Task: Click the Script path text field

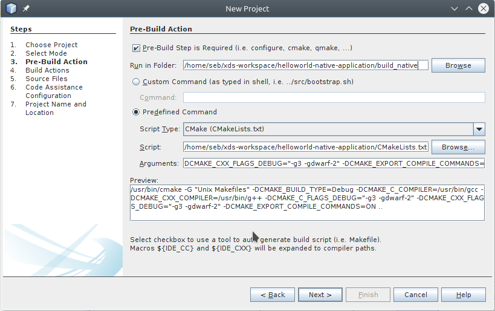Action: pyautogui.click(x=305, y=147)
